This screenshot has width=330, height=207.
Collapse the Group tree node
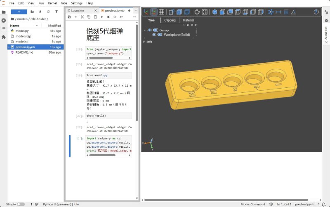click(x=145, y=30)
